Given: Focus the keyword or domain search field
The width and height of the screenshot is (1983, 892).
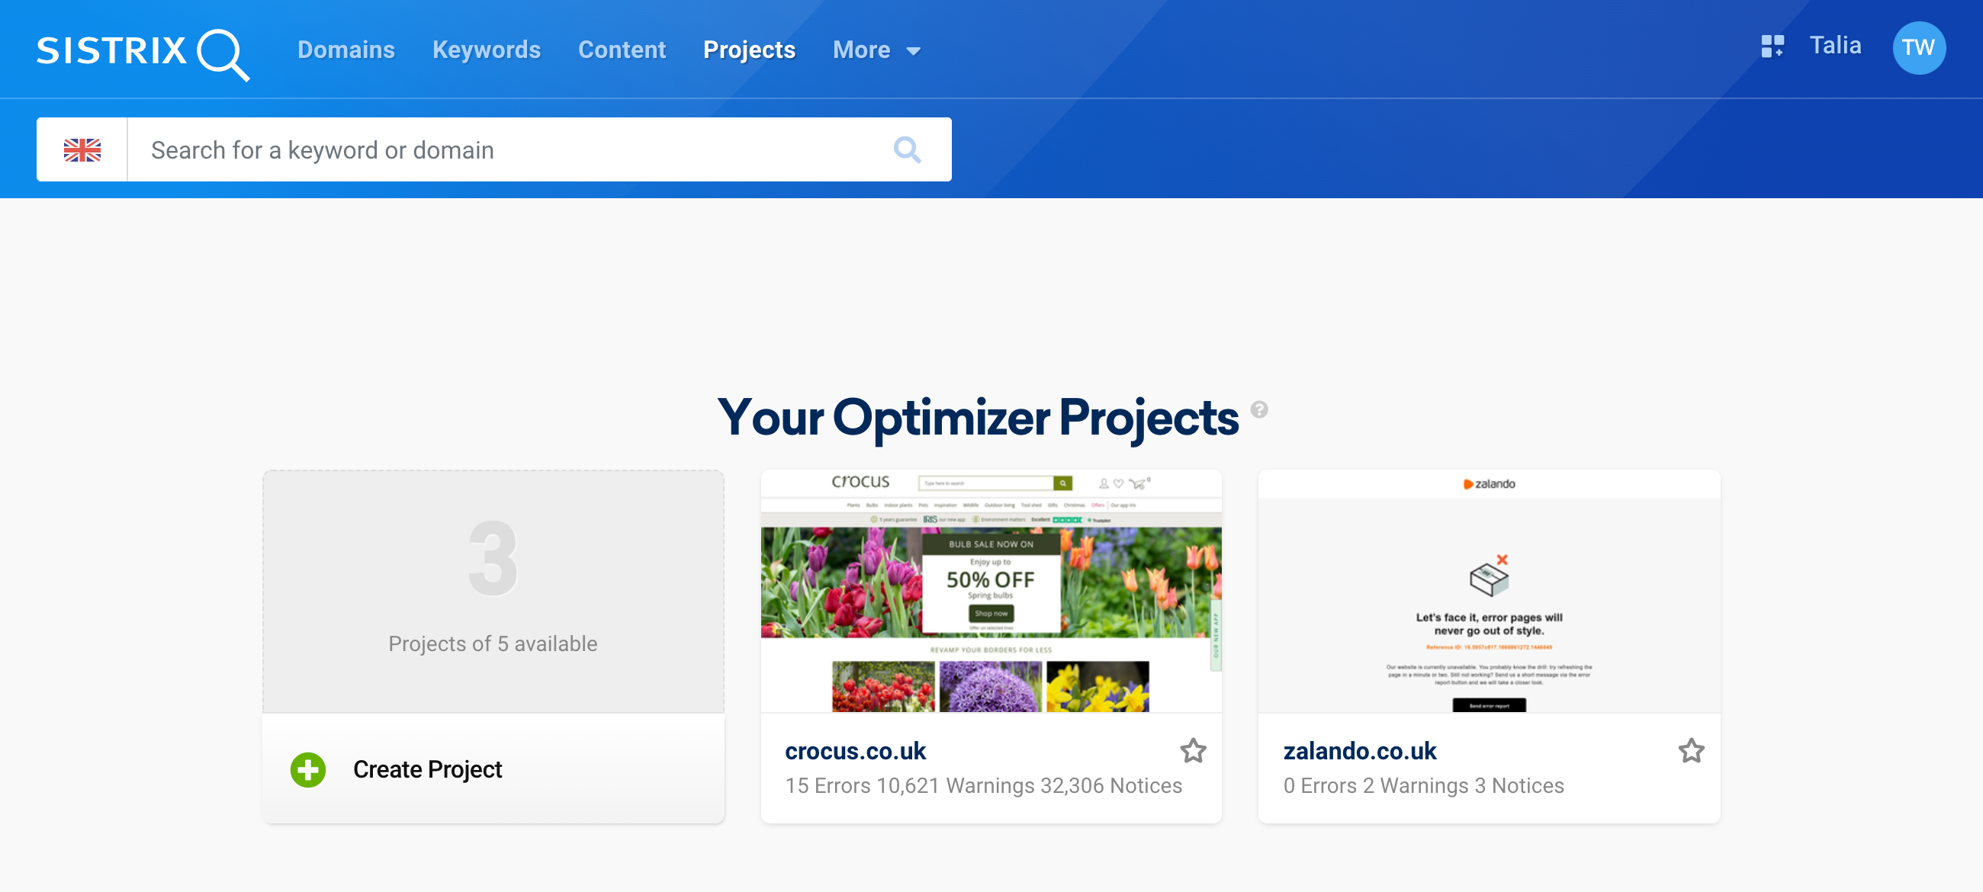Looking at the screenshot, I should coord(508,150).
